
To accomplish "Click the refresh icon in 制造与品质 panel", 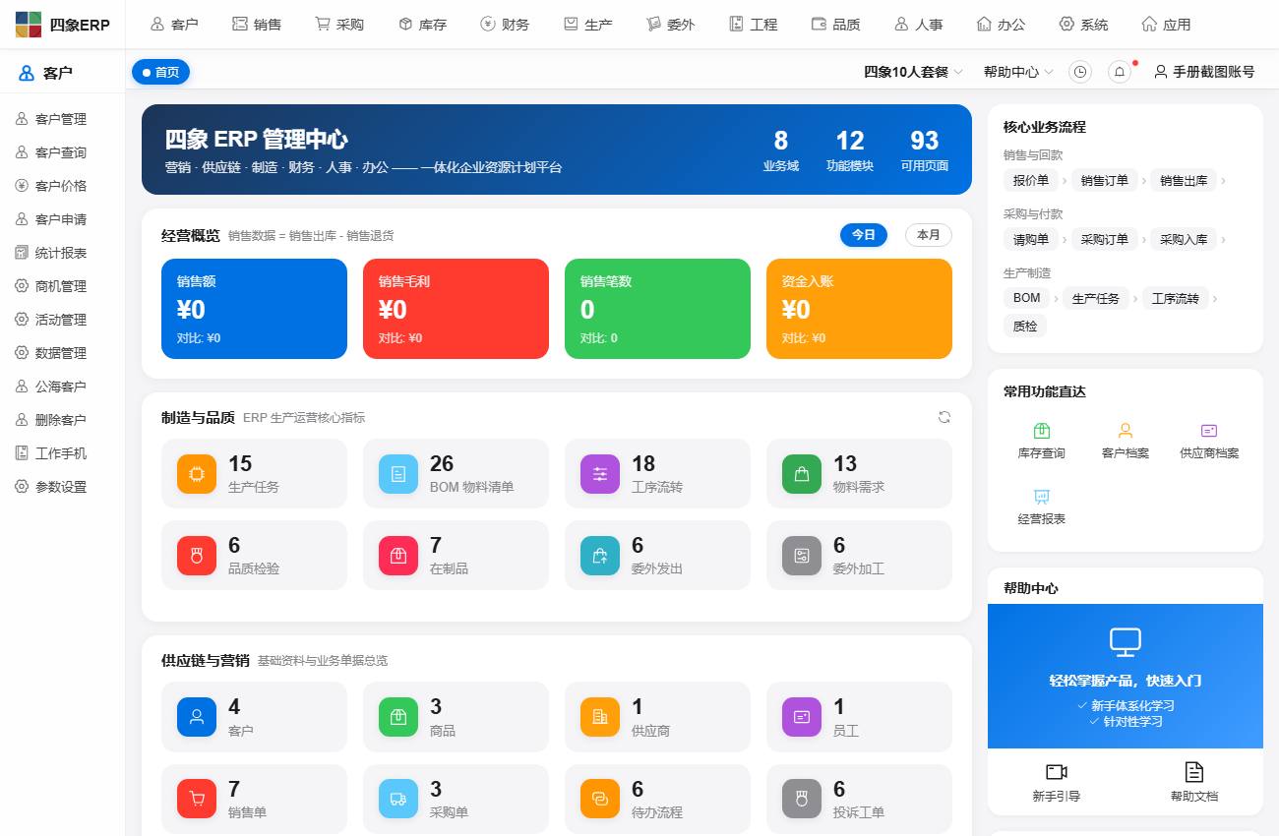I will pos(944,417).
